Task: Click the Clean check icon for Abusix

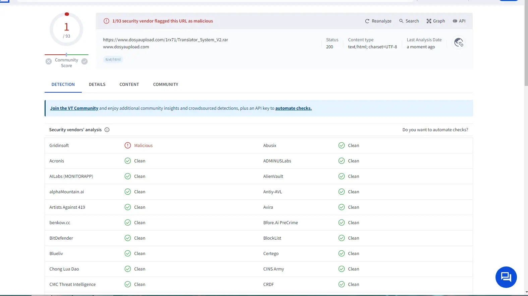Action: [x=342, y=145]
